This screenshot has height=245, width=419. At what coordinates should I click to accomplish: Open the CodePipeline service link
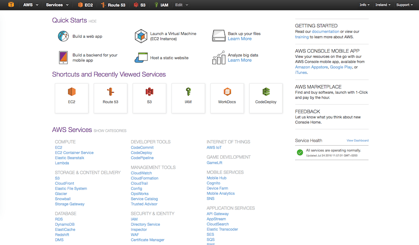click(x=142, y=157)
